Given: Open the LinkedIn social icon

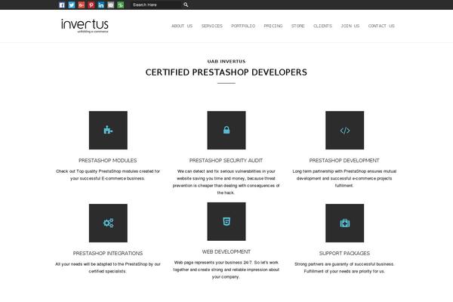Looking at the screenshot, I should point(101,5).
